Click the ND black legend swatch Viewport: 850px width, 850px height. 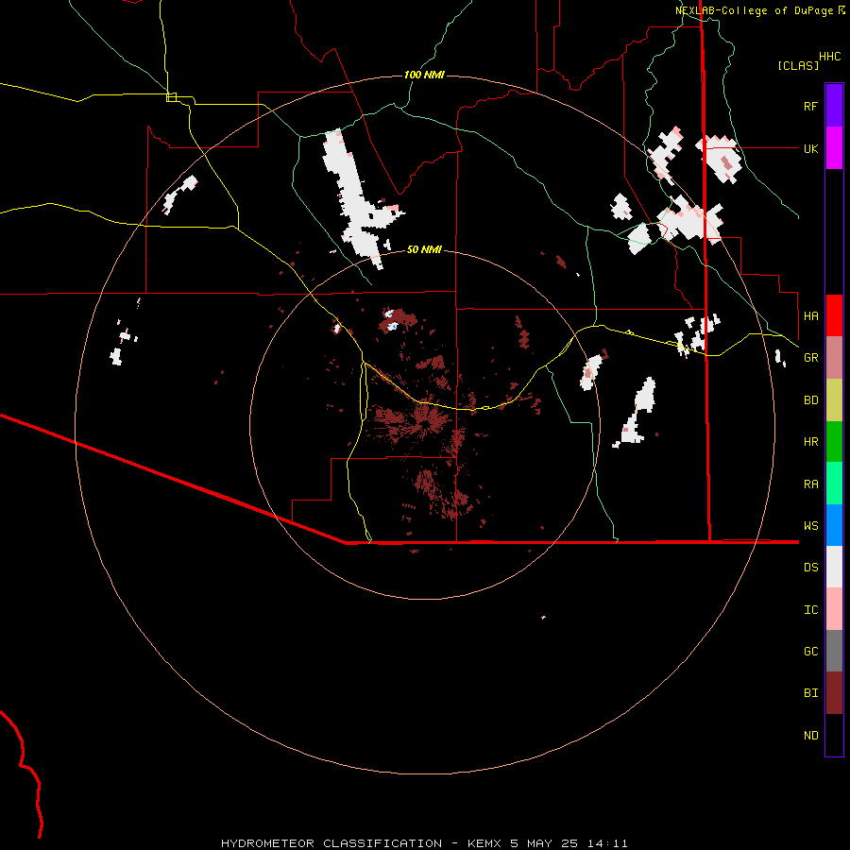tap(834, 735)
